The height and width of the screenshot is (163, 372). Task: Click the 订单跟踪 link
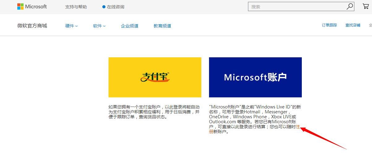point(329,25)
